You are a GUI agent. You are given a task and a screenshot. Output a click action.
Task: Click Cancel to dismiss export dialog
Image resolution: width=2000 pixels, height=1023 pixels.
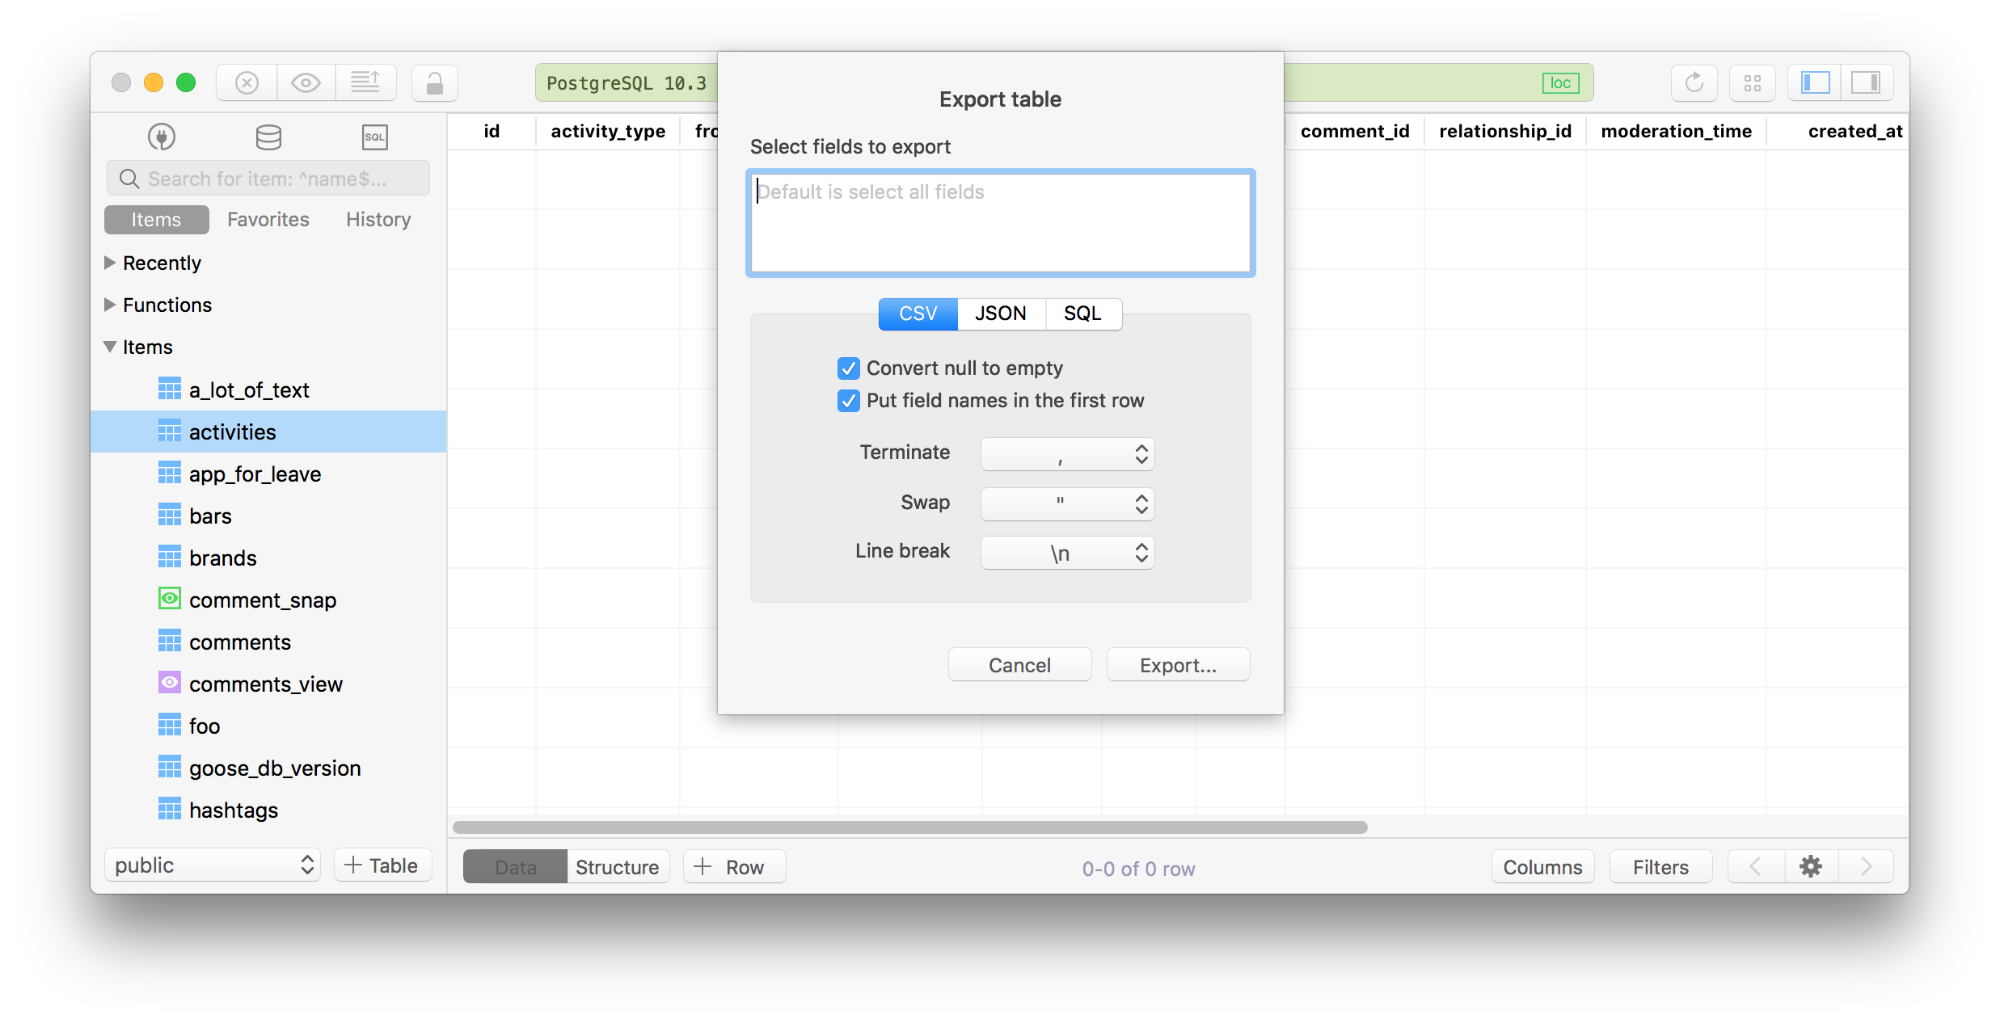(1020, 666)
